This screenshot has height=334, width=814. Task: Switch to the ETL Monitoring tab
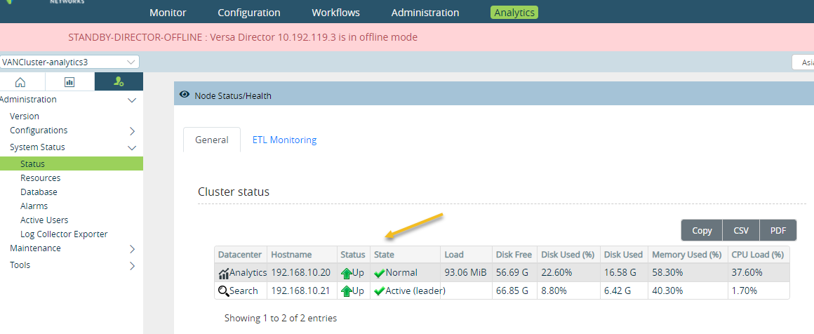coord(284,140)
